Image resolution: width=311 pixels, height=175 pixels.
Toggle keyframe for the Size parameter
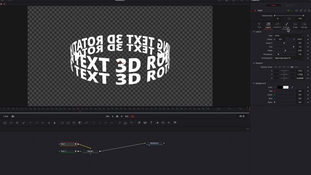click(x=308, y=47)
